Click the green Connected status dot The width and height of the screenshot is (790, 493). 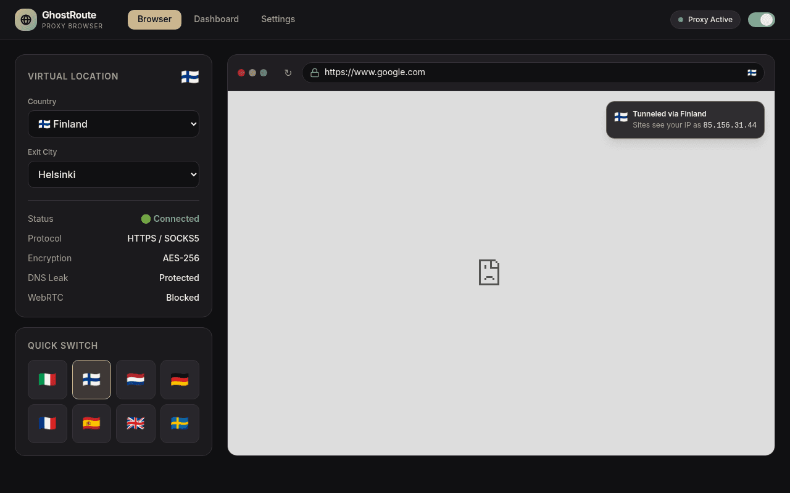pyautogui.click(x=146, y=219)
